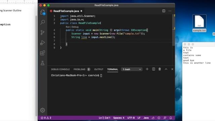Viewport: 215px width, 121px height.
Task: Click 'IOException' in the main method signature
Action: [138, 30]
